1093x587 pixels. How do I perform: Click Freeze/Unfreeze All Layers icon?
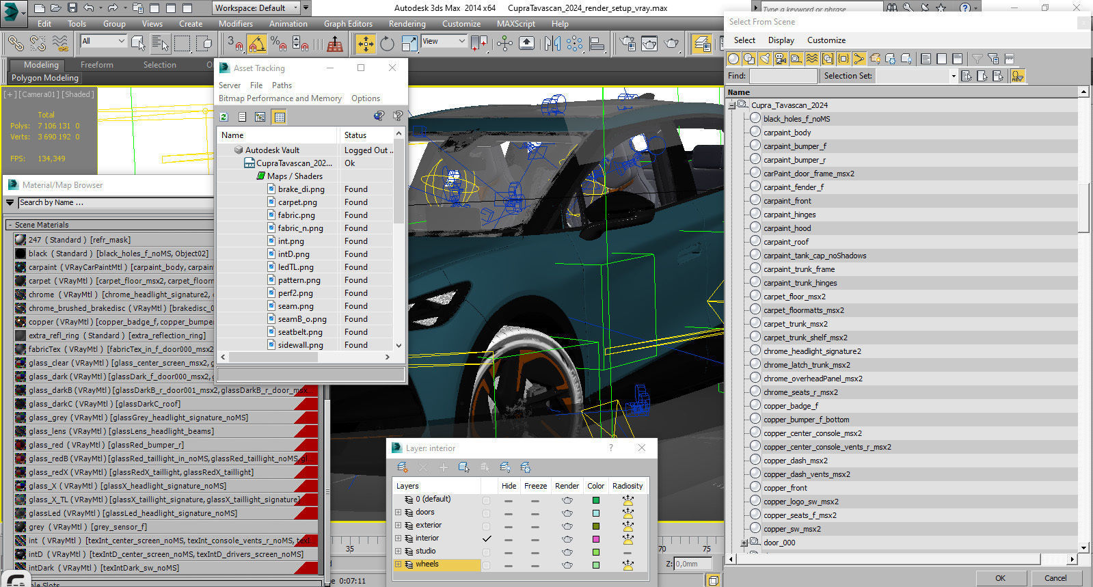pos(526,467)
